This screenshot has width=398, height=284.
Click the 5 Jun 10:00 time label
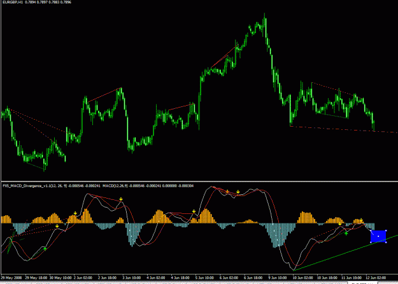pyautogui.click(x=204, y=278)
